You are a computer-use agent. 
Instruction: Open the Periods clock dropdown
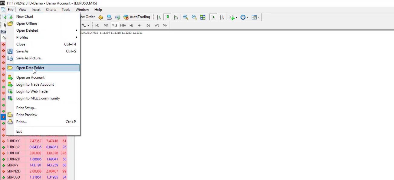[x=244, y=17]
